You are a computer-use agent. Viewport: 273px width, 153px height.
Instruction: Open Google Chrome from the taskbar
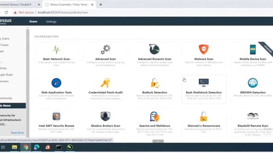[x=26, y=147]
